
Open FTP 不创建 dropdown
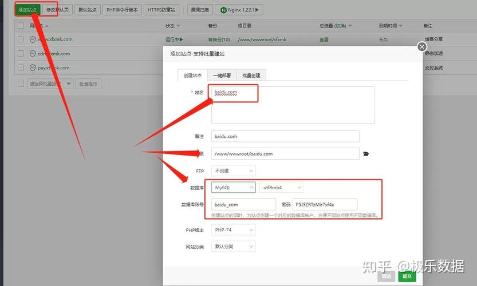click(233, 171)
